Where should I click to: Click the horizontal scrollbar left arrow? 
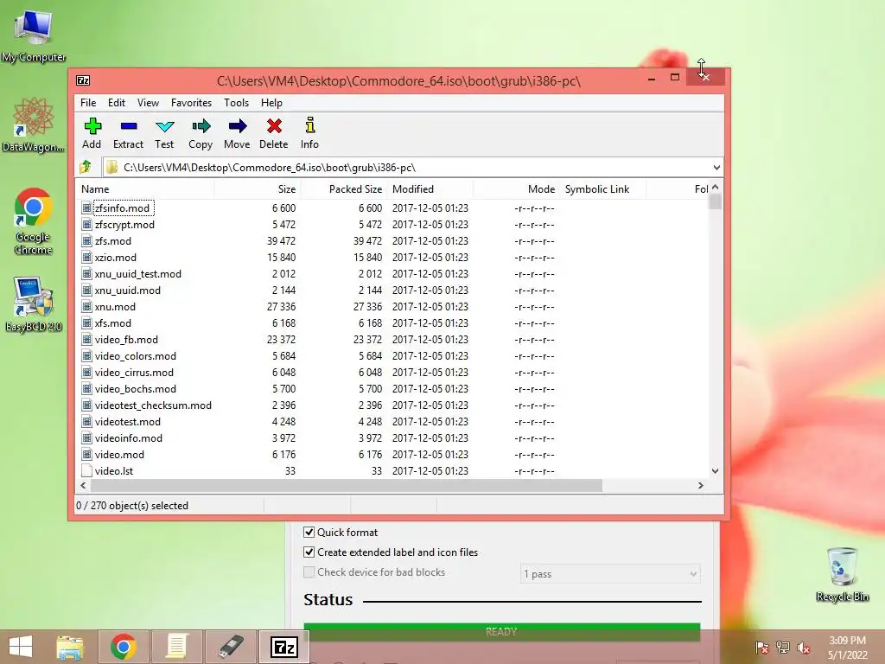coord(84,485)
